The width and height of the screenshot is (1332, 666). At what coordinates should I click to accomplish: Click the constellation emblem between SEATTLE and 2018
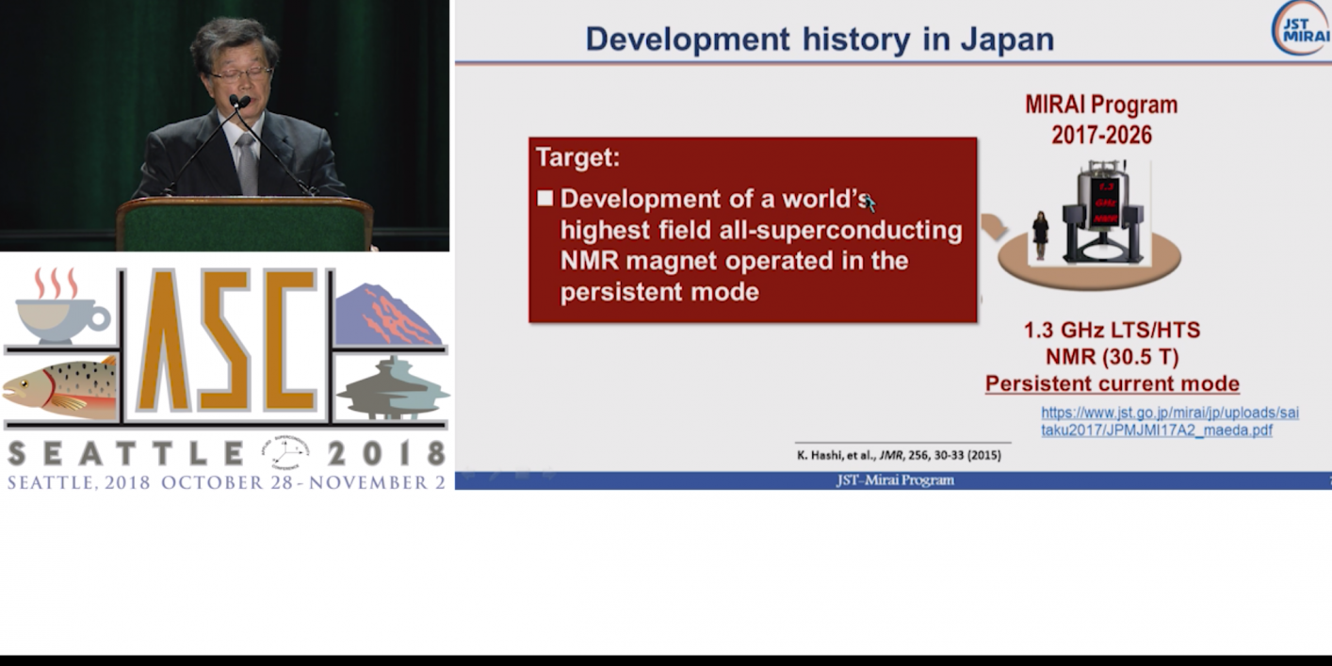pyautogui.click(x=285, y=453)
